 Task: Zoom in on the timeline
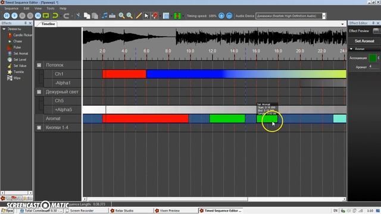[121, 16]
